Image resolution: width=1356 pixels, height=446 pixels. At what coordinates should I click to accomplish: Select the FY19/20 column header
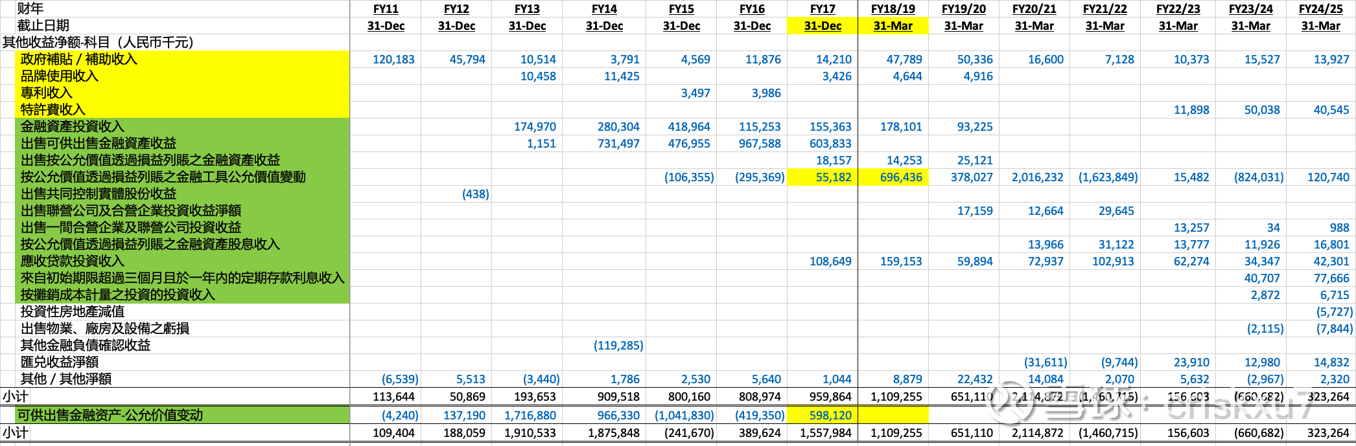tap(964, 9)
